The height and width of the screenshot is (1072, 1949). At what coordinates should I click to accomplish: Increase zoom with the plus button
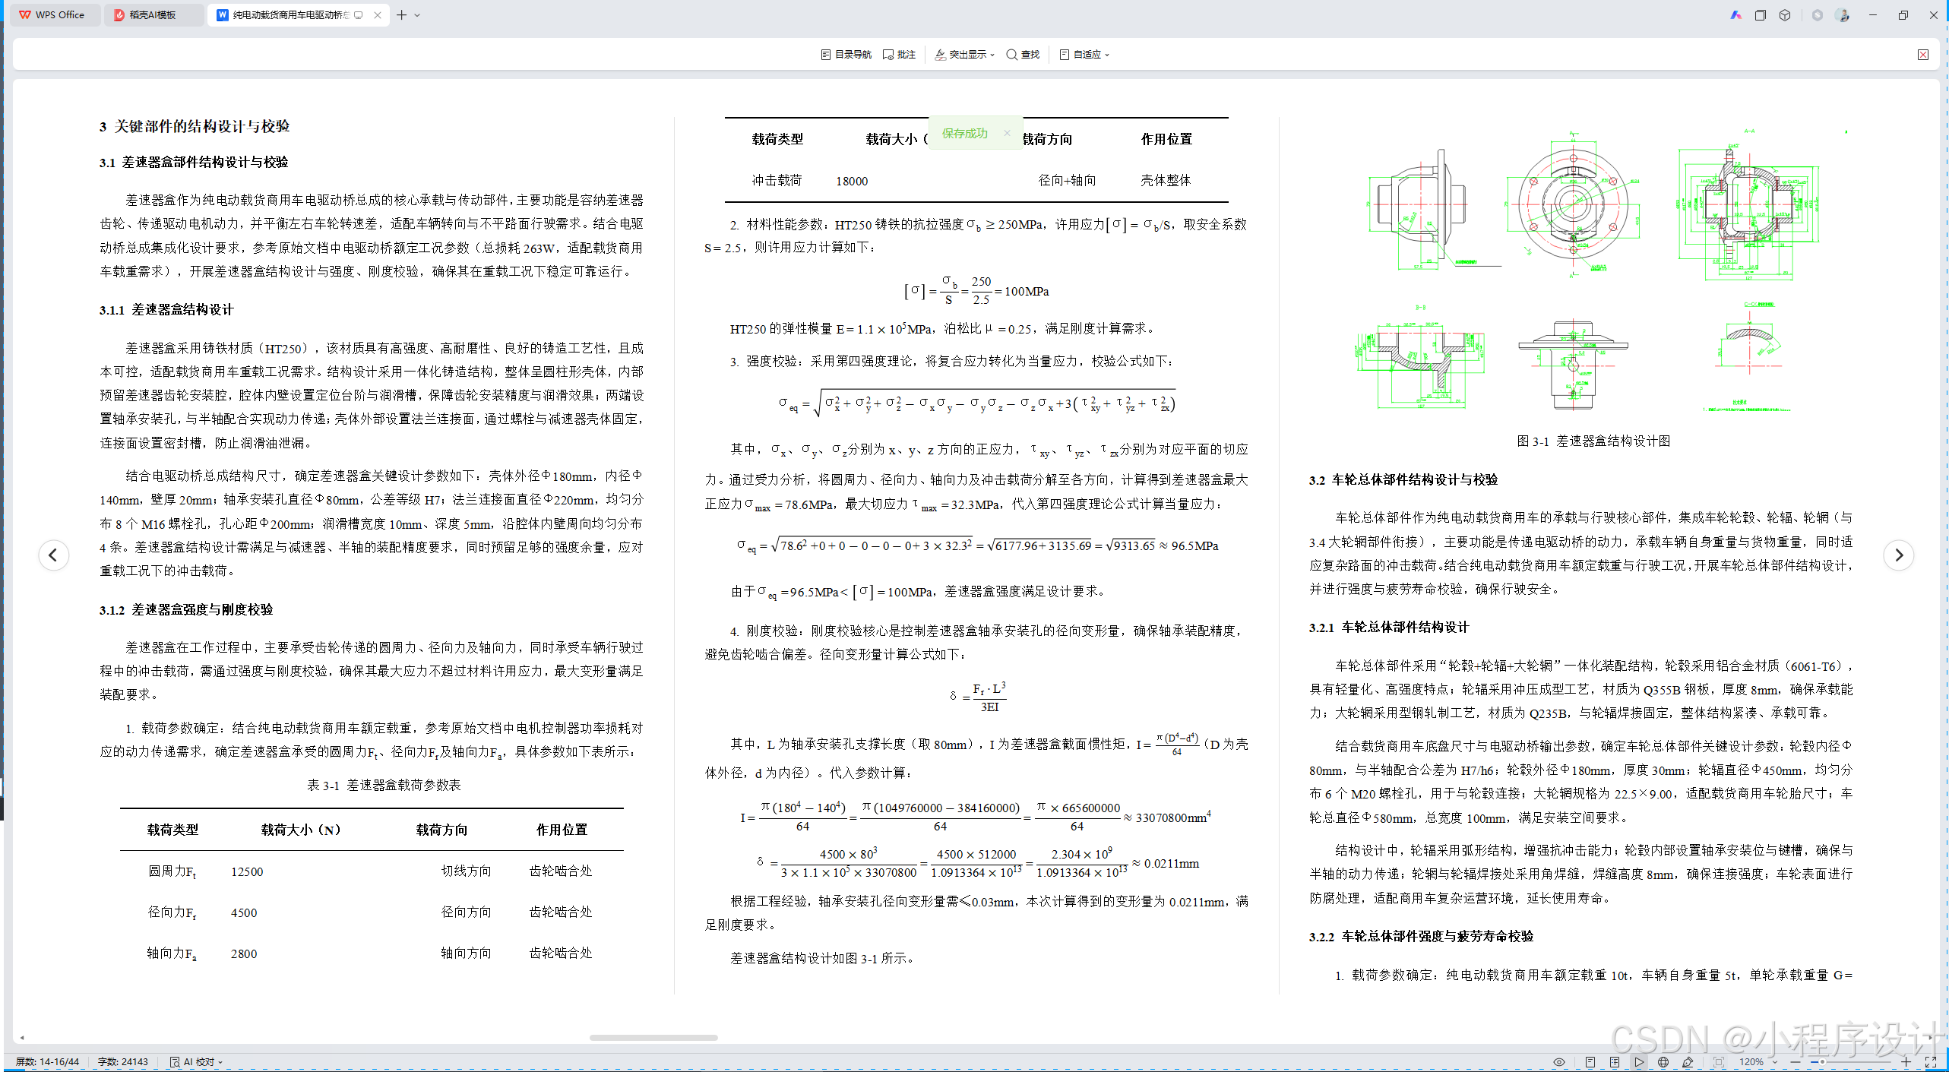[x=1906, y=1062]
